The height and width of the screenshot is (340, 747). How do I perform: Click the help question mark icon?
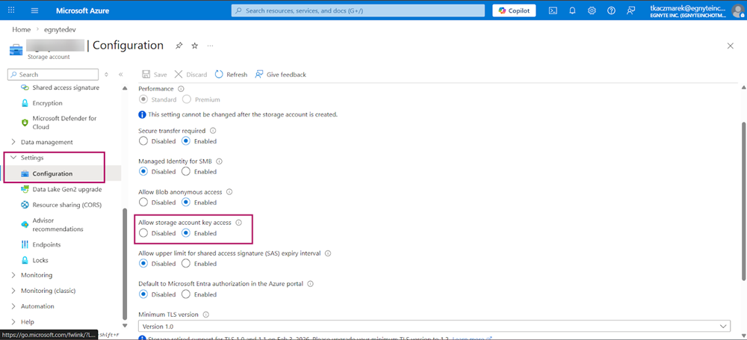pyautogui.click(x=611, y=10)
